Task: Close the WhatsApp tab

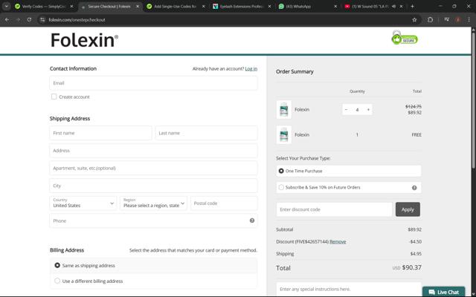Action: [335, 6]
